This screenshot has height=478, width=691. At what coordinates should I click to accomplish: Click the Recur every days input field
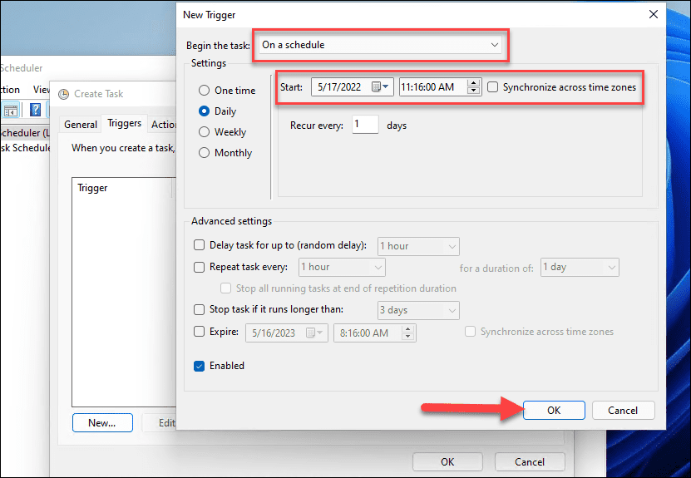364,125
